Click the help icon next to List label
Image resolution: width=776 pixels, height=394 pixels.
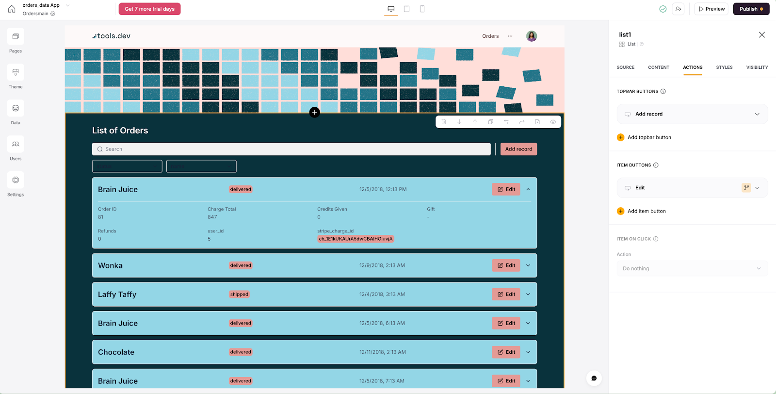coord(642,44)
